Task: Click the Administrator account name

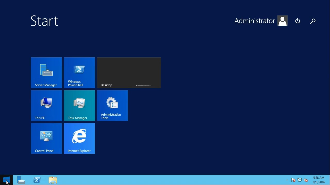Action: (255, 21)
